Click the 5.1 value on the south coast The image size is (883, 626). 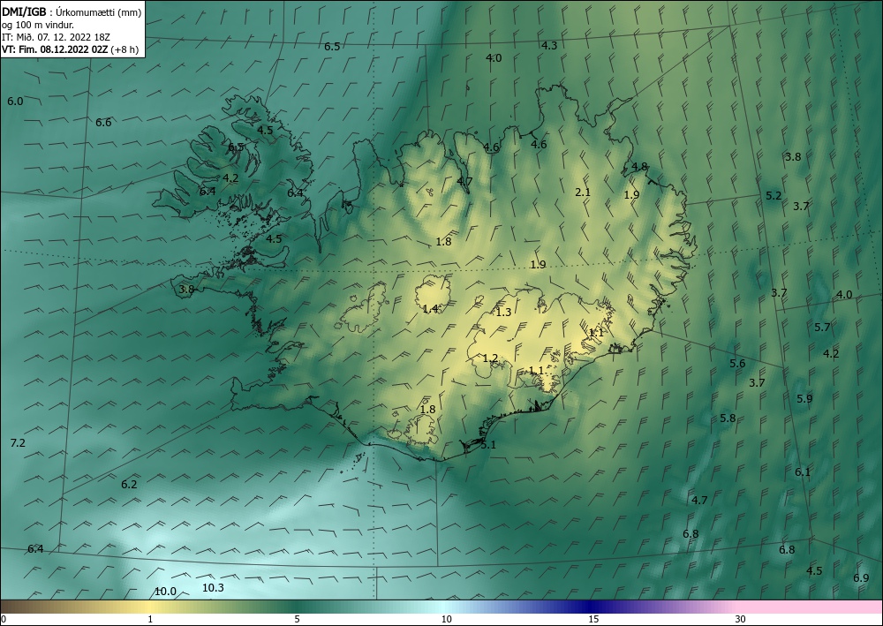488,444
